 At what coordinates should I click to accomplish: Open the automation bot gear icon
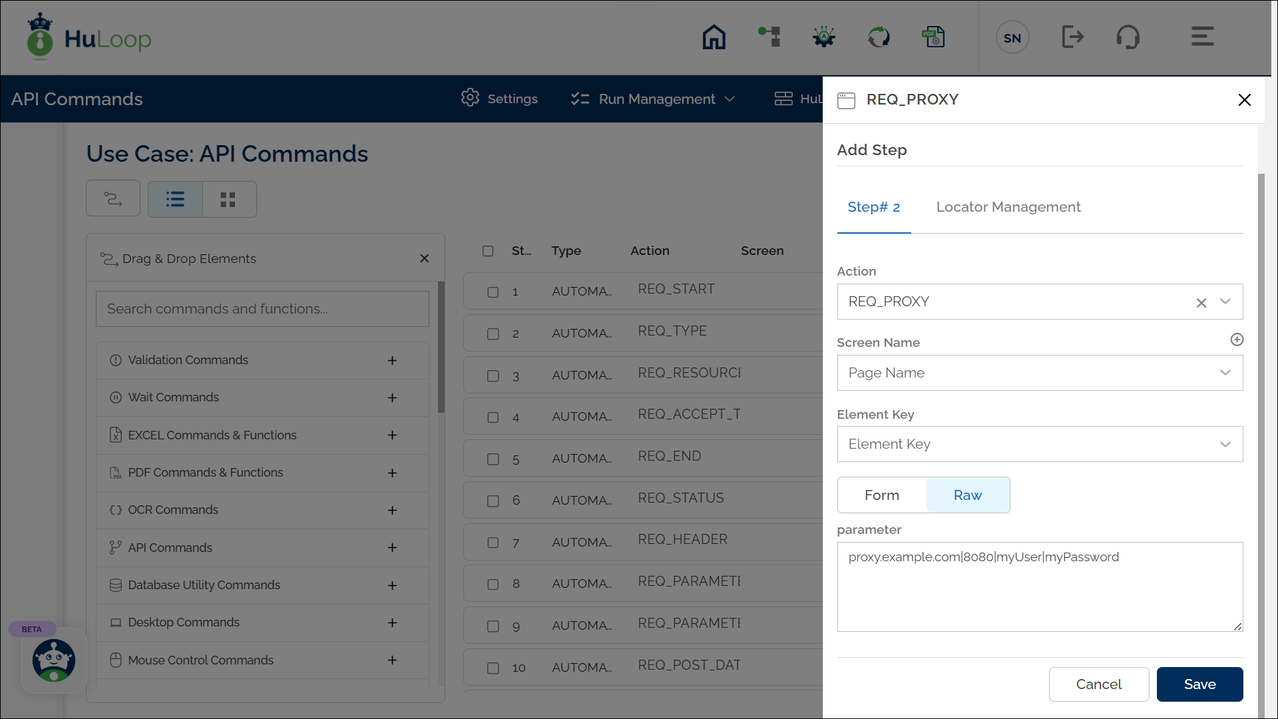[823, 37]
